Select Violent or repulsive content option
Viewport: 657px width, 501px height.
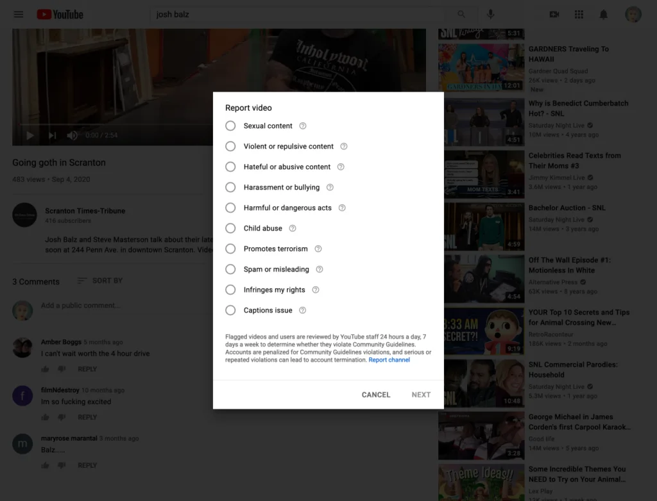230,147
